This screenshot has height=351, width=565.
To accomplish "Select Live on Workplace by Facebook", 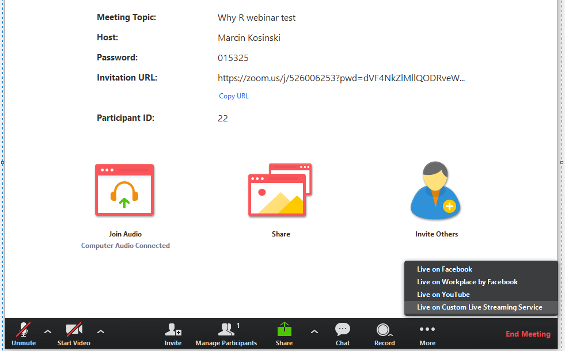I will [481, 282].
